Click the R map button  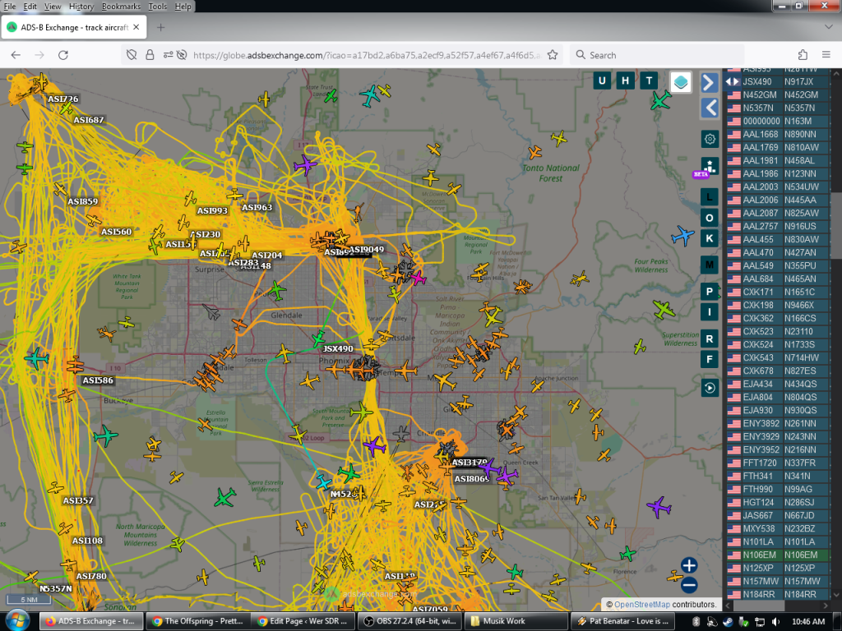(x=710, y=339)
